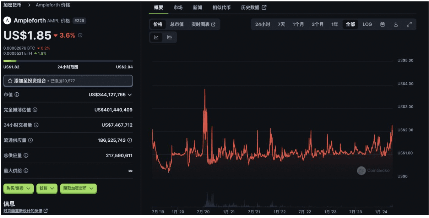Switch to line chart view icon
Screen dimensions: 429x218
click(156, 37)
